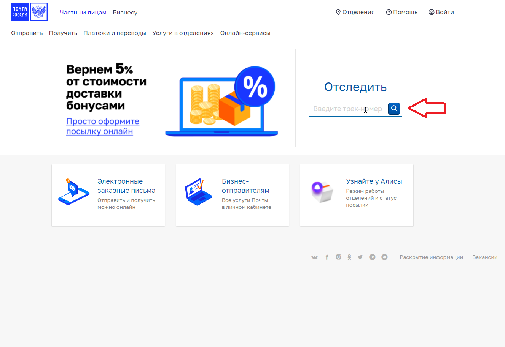Open the Alice assistant footer icon
The width and height of the screenshot is (505, 347).
pos(384,257)
